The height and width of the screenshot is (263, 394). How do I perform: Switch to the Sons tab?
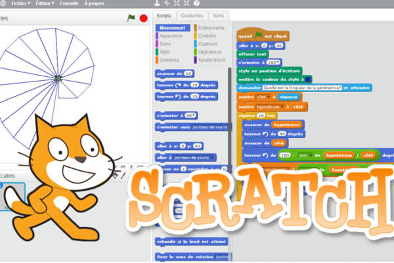coord(219,16)
